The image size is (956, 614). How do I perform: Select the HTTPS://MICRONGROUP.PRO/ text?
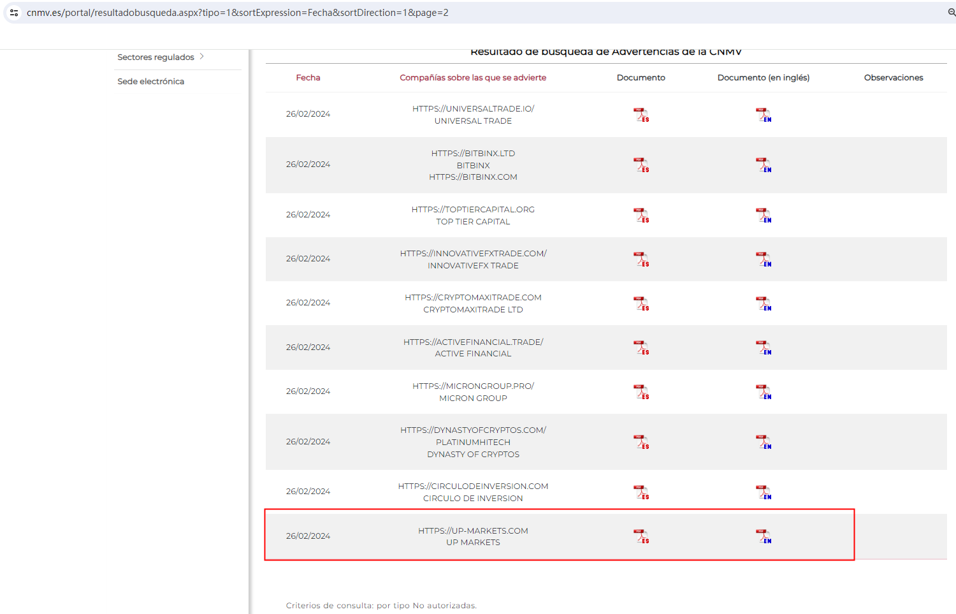pos(473,386)
